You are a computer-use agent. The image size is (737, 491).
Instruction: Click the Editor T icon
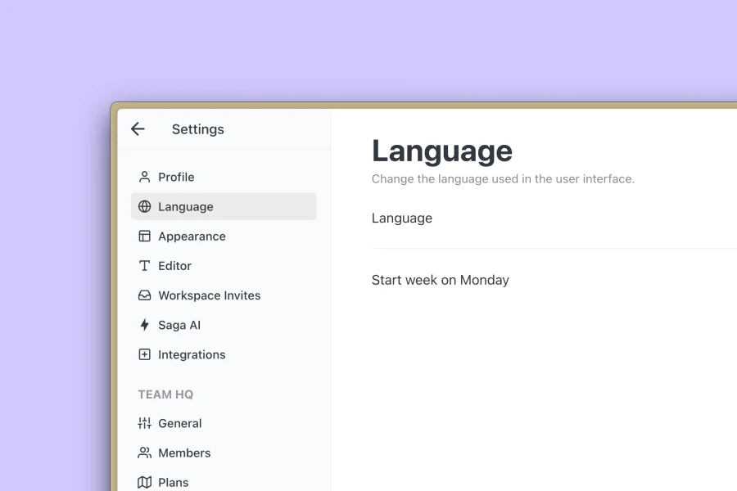[x=144, y=265]
